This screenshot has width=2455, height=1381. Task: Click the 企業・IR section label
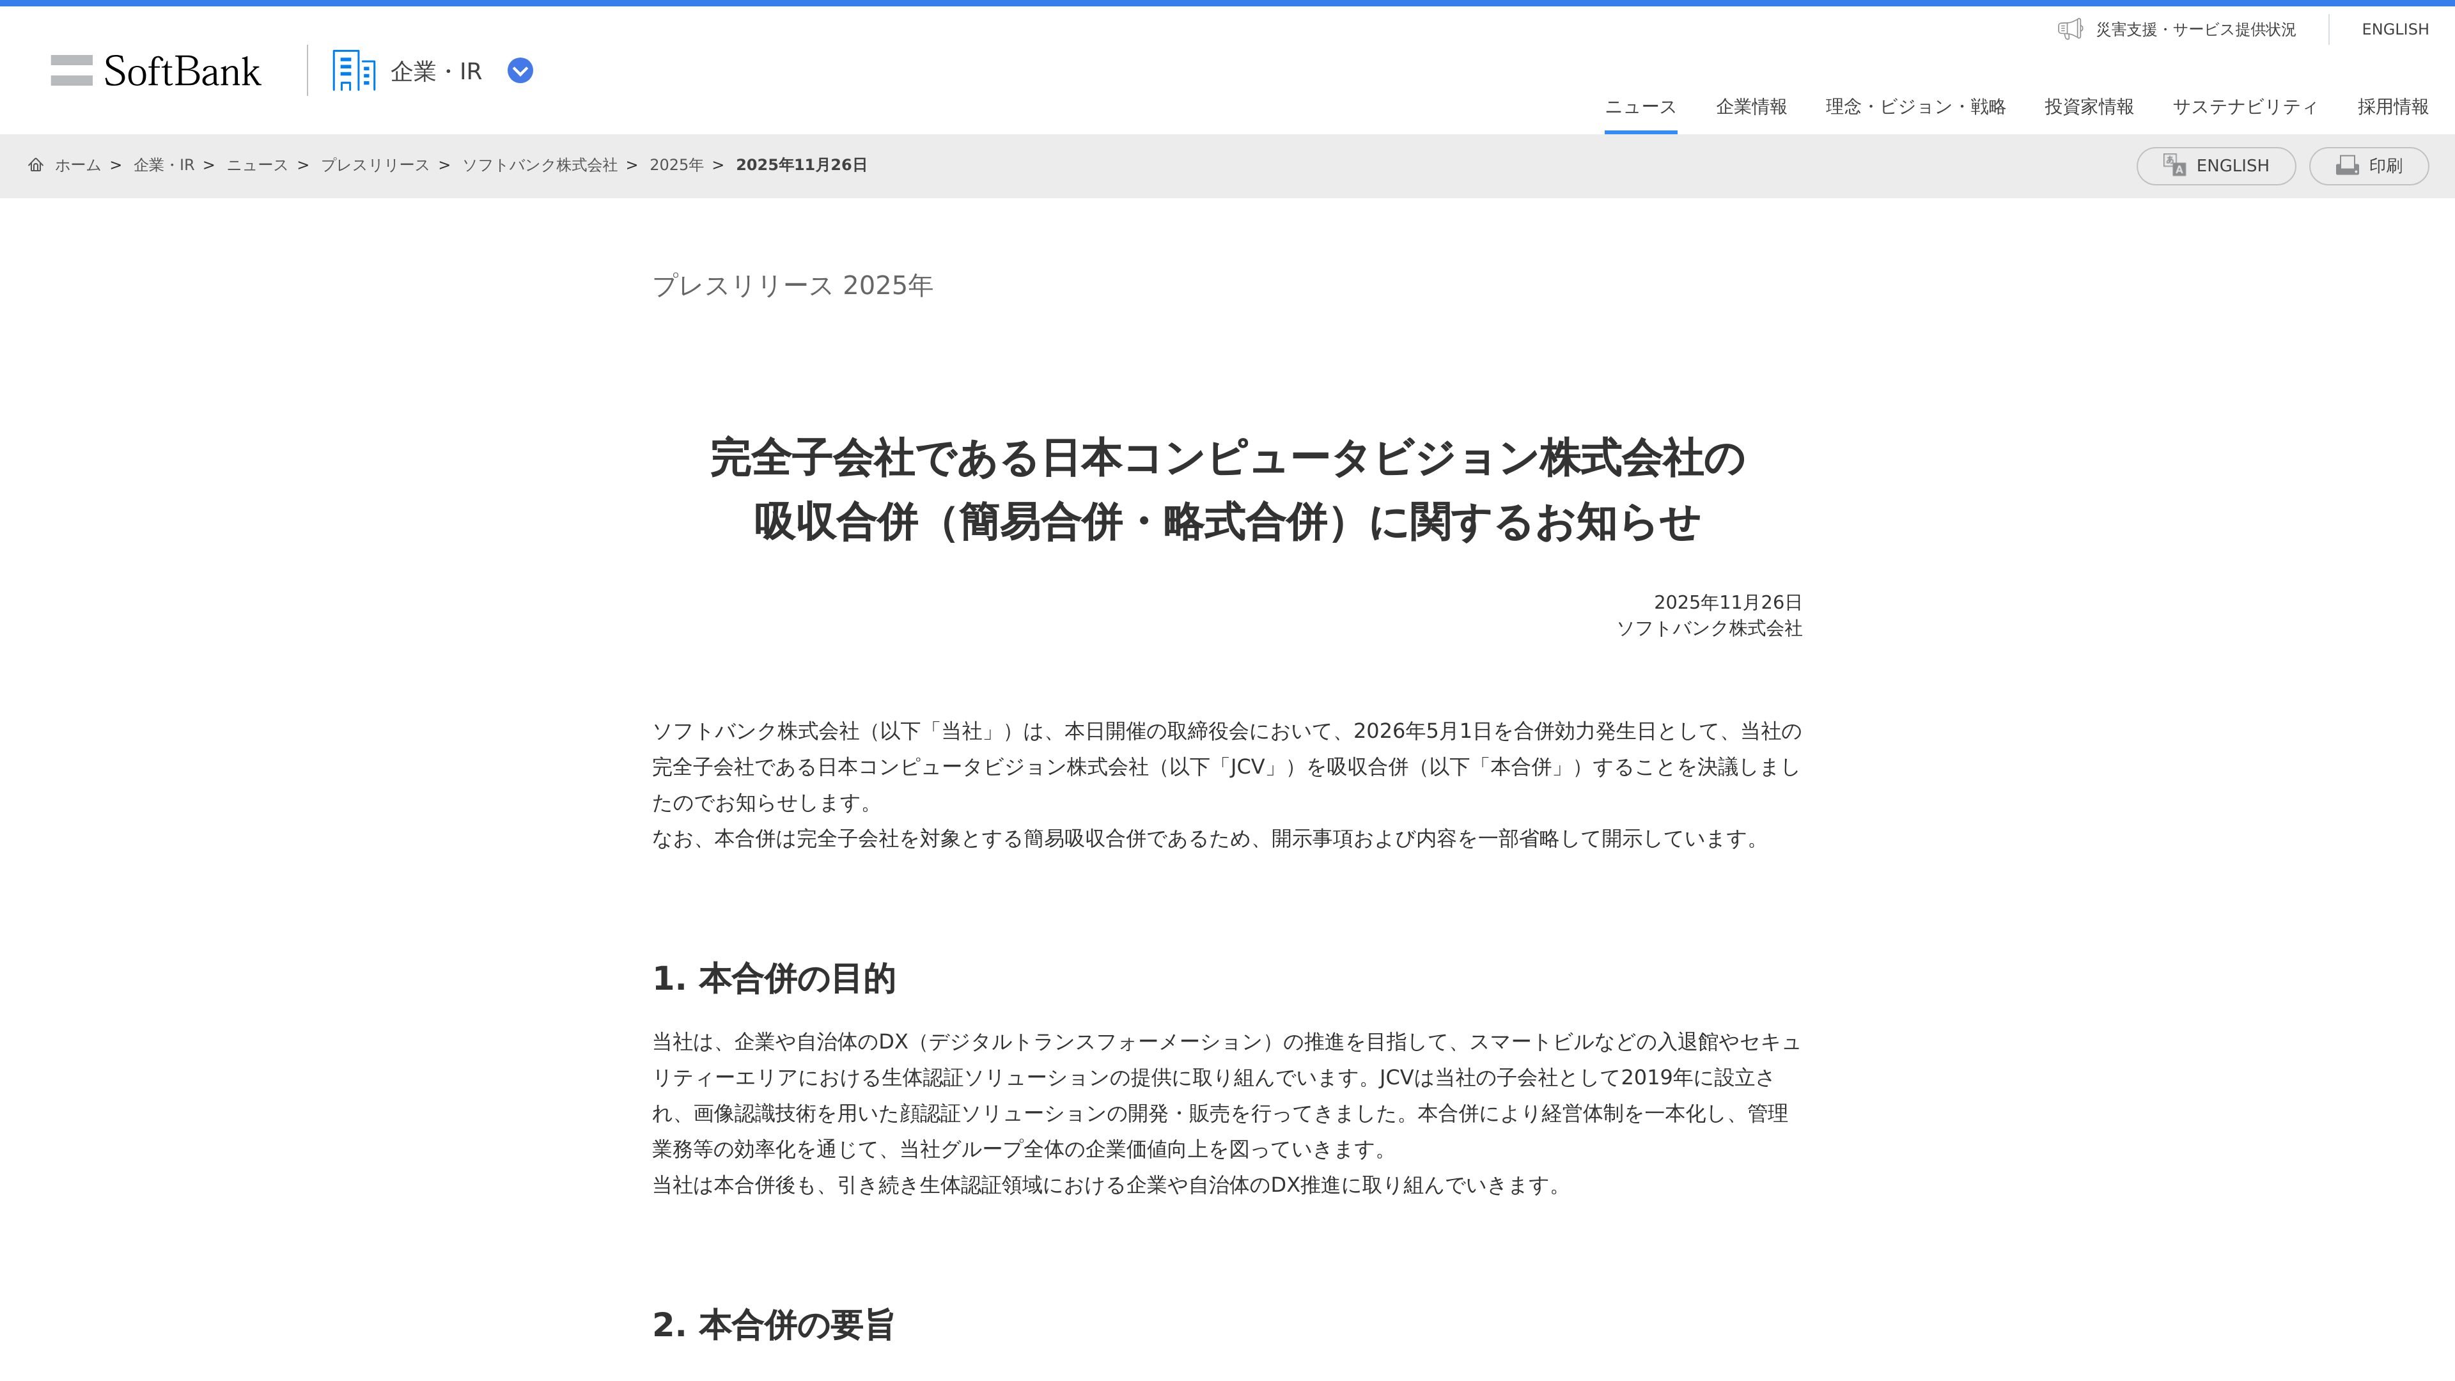[437, 72]
